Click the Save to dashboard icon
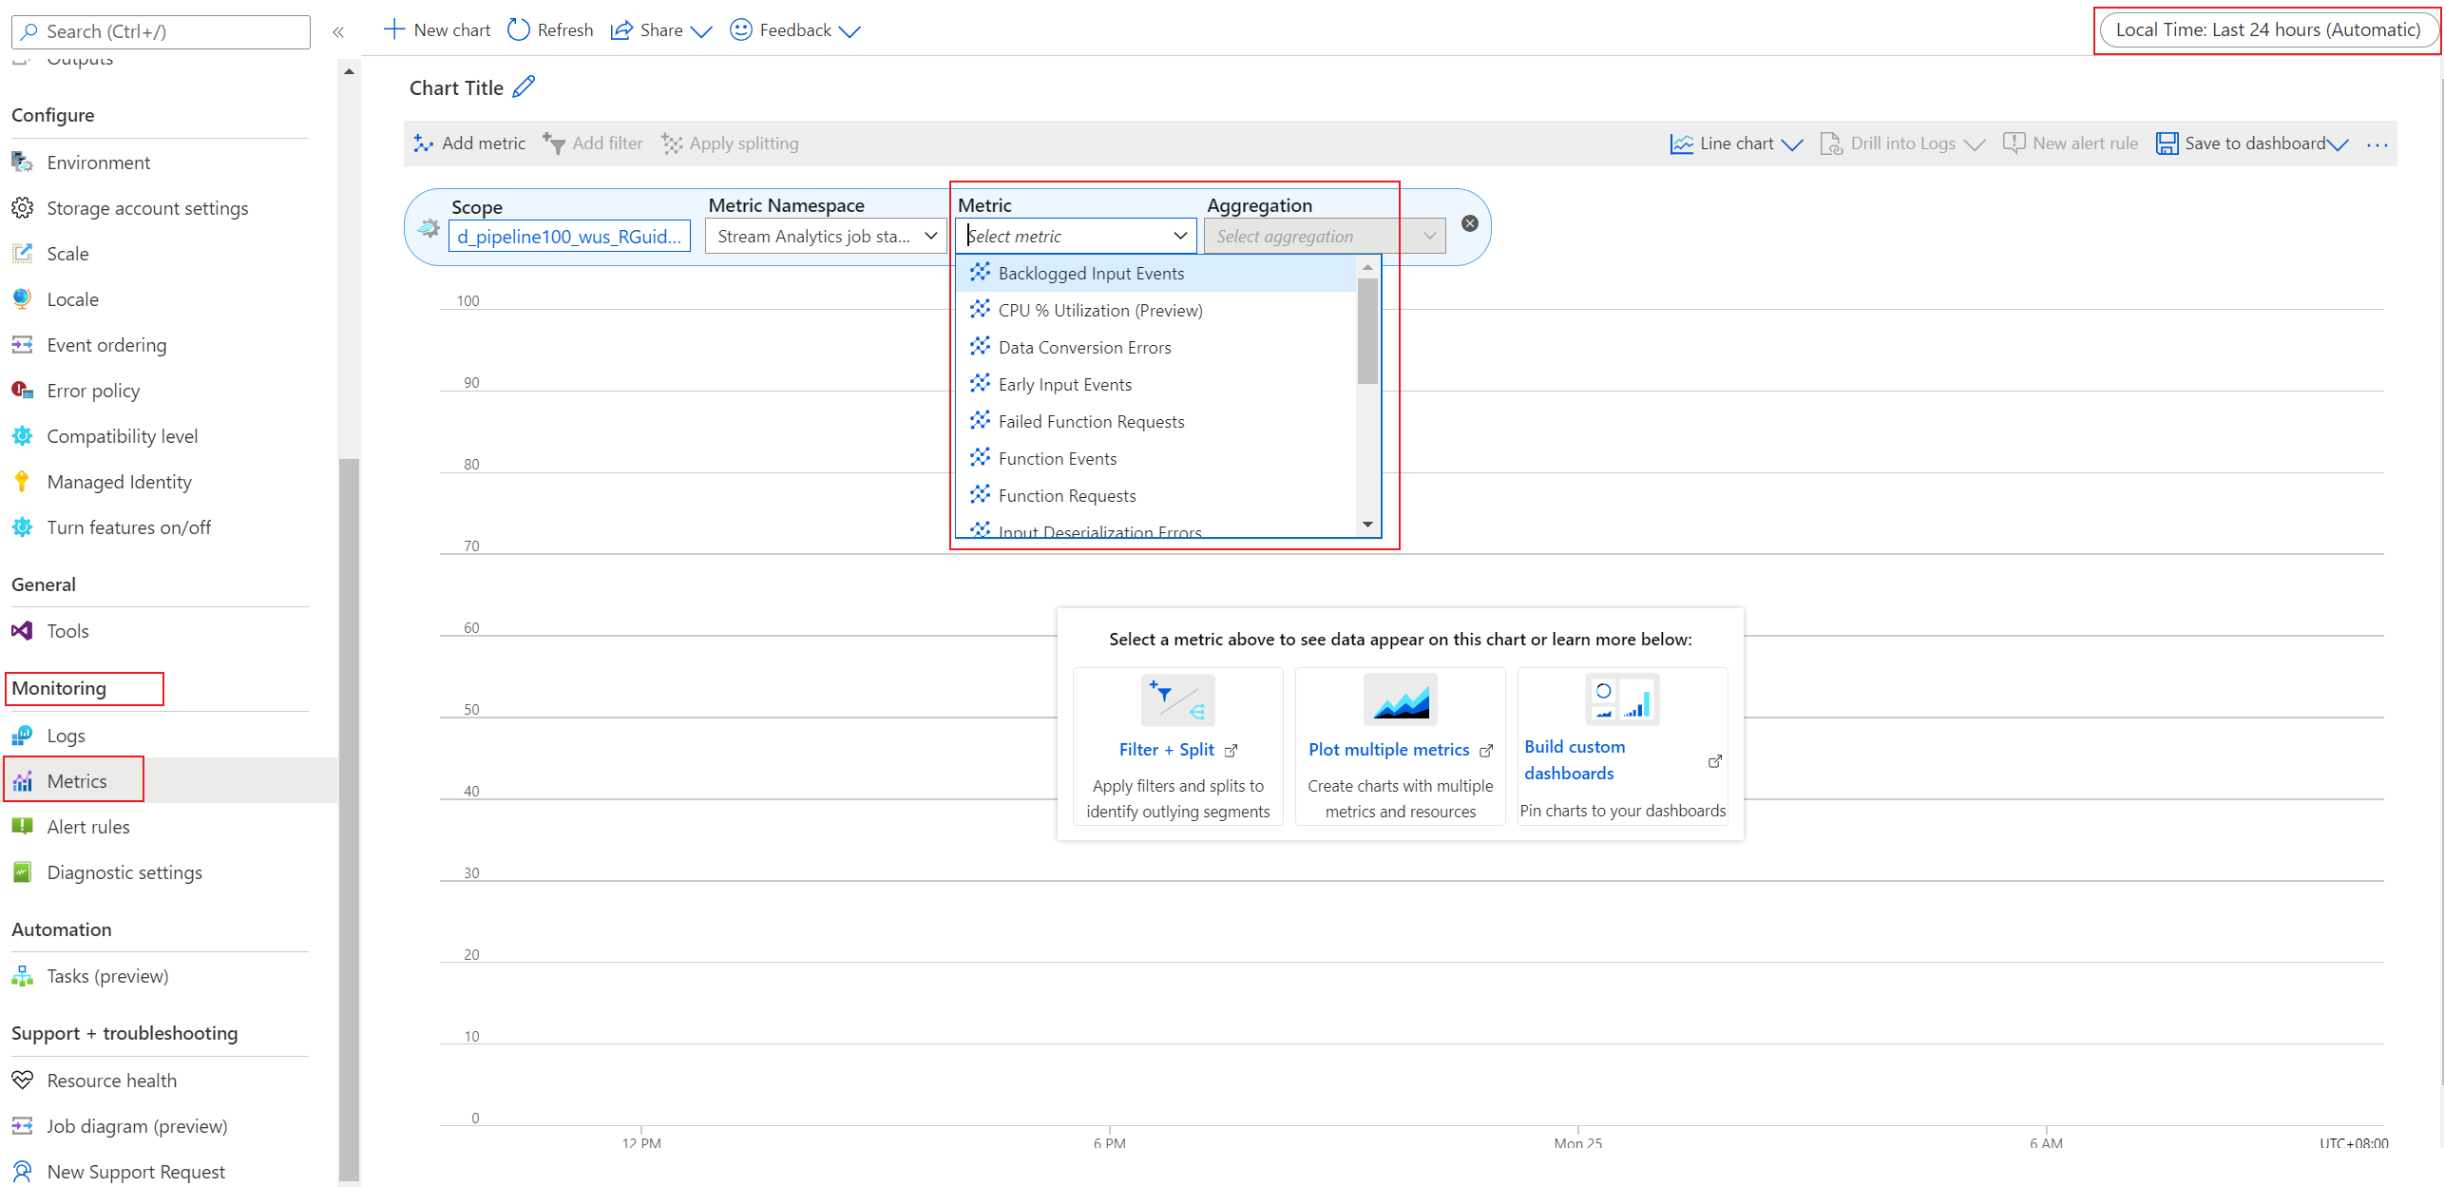This screenshot has width=2444, height=1187. pos(2167,144)
